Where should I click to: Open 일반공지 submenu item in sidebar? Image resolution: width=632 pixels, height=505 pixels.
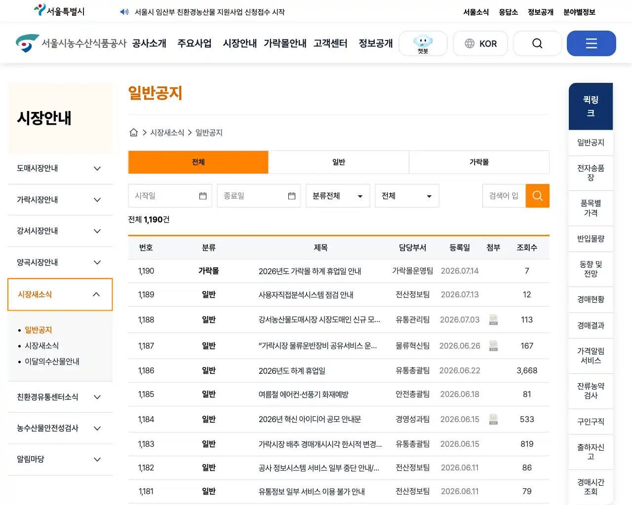pos(39,330)
